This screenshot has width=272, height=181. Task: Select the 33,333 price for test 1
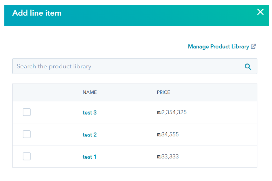tap(170, 157)
